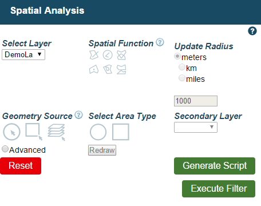Viewport: 261px width, 206px height.
Task: Open the panel help question mark icon
Action: pos(252,31)
